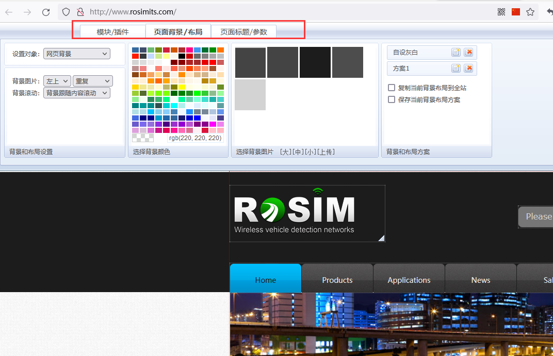Switch to the 模块/插件 tab
Image resolution: width=553 pixels, height=356 pixels.
[112, 32]
